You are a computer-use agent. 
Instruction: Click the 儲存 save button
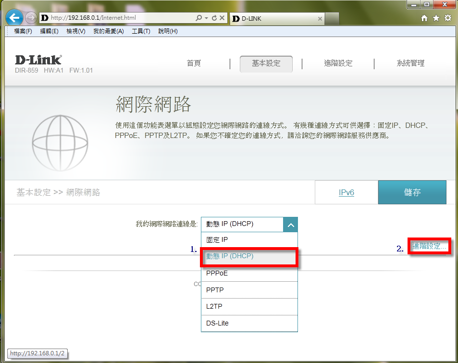[x=412, y=192]
